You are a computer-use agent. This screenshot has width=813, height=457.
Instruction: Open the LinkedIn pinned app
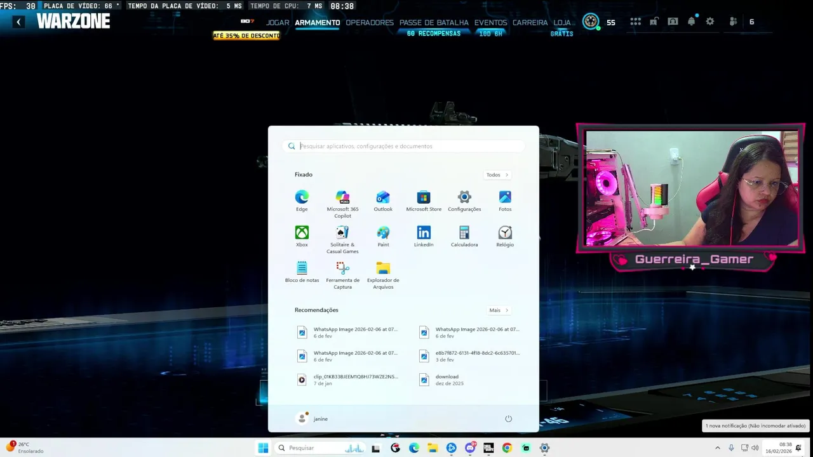coord(424,237)
